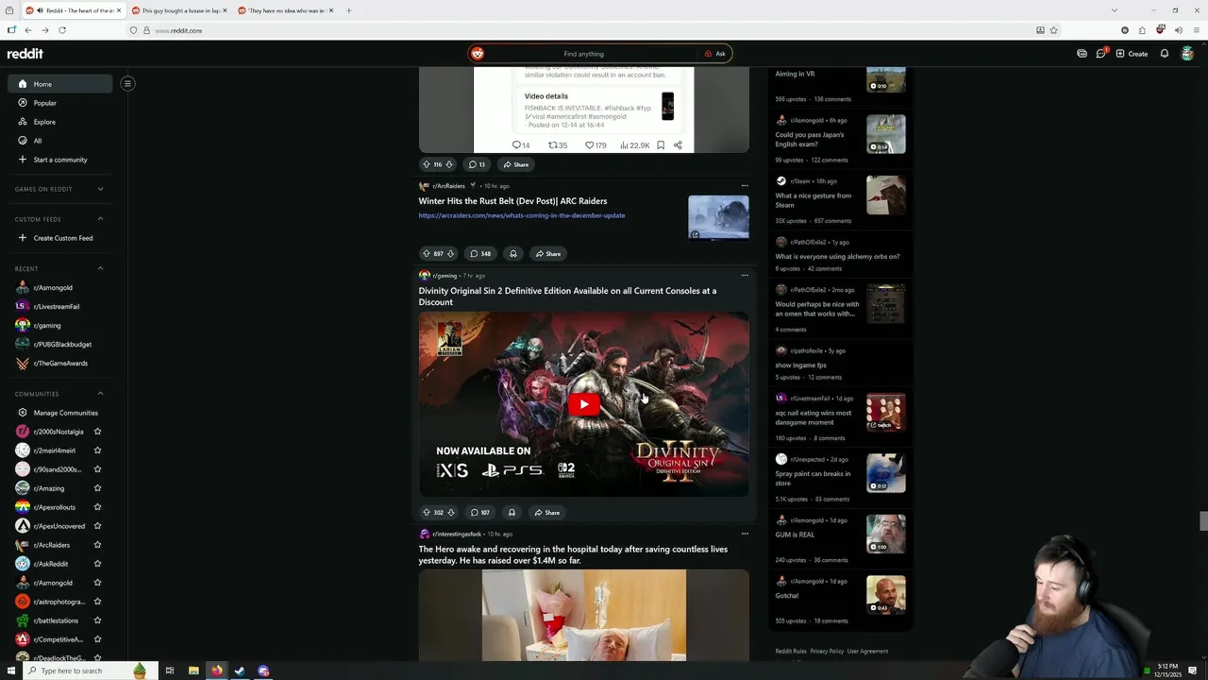Switch to 'They have no idea who was in' tab
This screenshot has height=680, width=1208.
(286, 10)
